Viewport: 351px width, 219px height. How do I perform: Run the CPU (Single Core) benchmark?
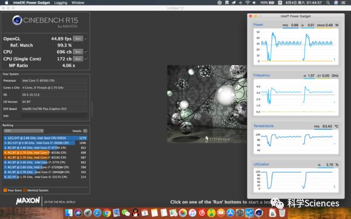click(x=78, y=59)
